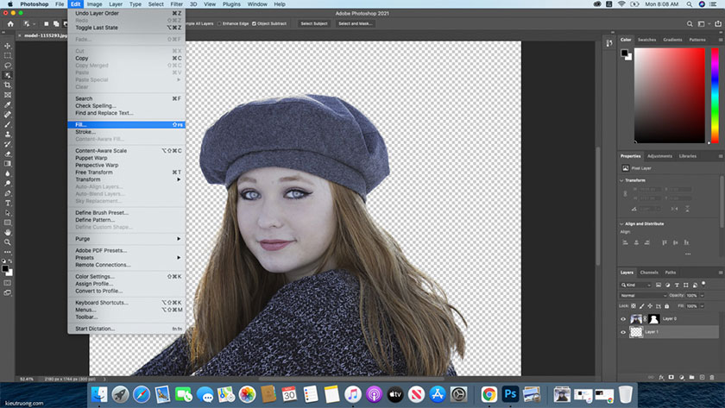Open the Opacity slider dropdown arrow
This screenshot has width=725, height=408.
(703, 295)
